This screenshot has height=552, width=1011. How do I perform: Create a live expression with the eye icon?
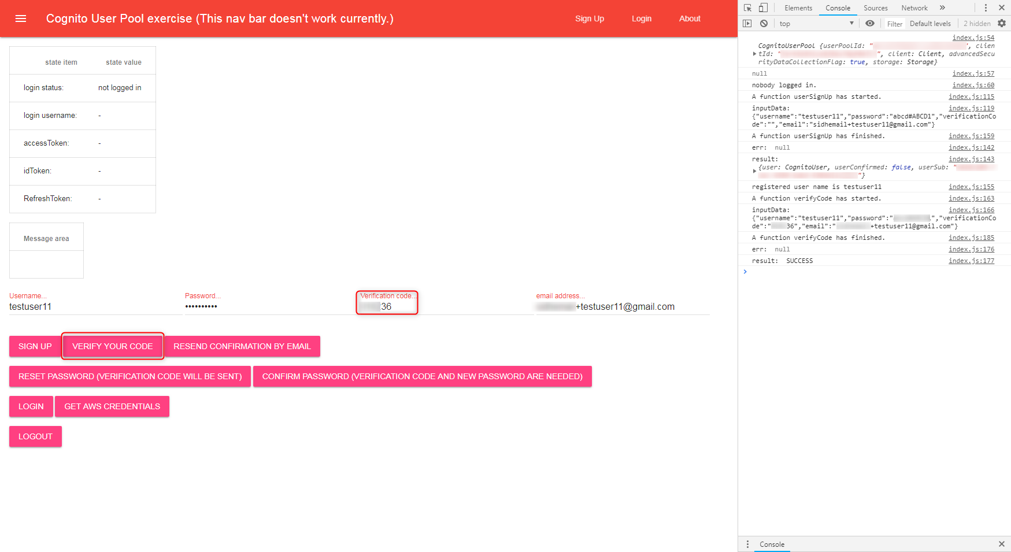[870, 23]
